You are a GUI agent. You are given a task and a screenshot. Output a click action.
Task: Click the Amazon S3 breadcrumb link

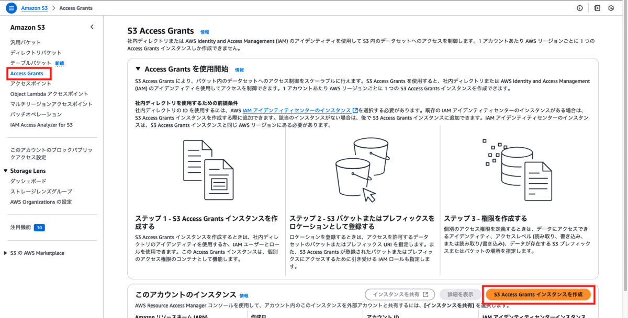[33, 8]
